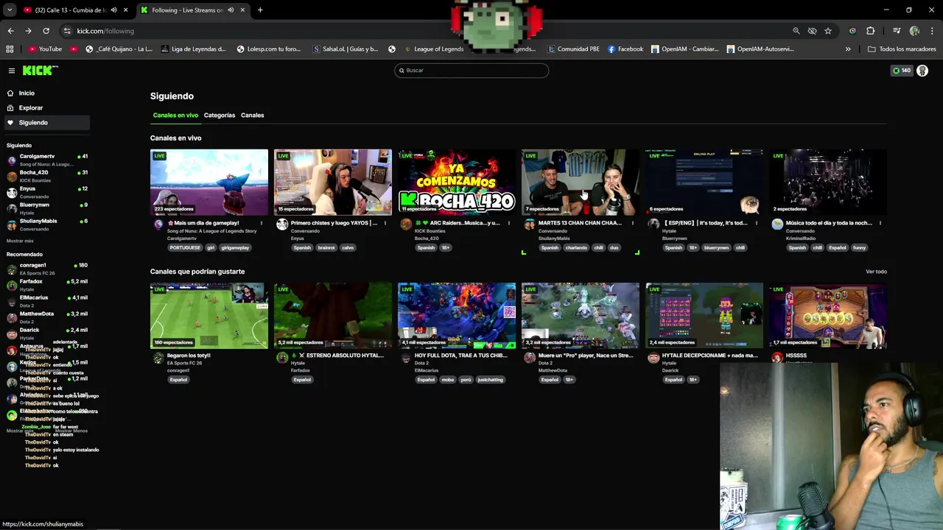943x530 pixels.
Task: Select the Canales en vivo tab
Action: click(175, 116)
